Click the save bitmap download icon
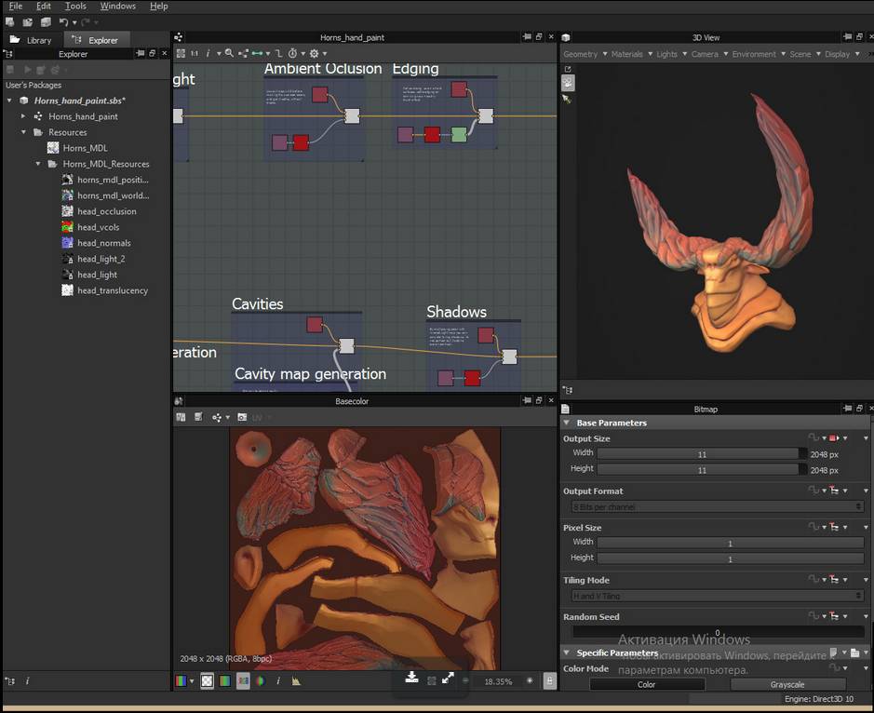Screen dimensions: 874x713 point(411,678)
